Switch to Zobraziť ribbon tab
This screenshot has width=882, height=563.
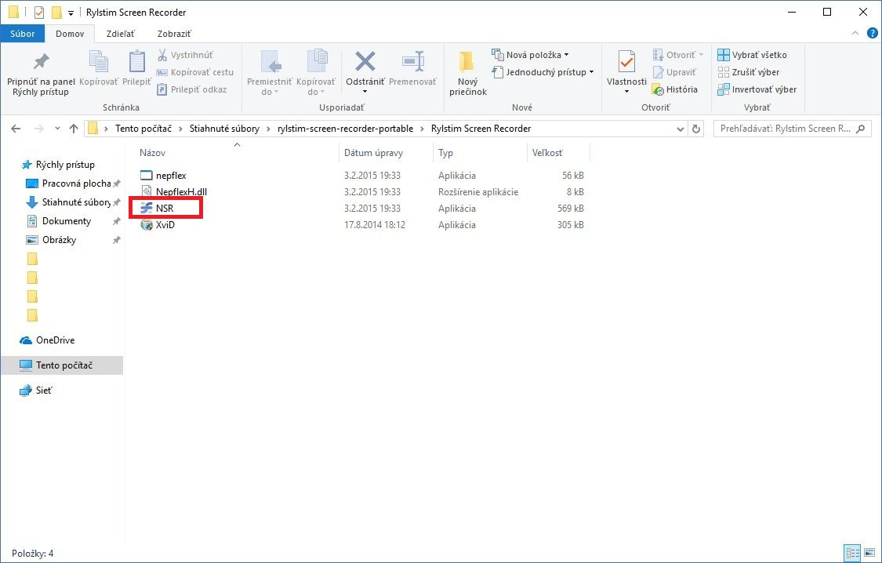click(174, 34)
